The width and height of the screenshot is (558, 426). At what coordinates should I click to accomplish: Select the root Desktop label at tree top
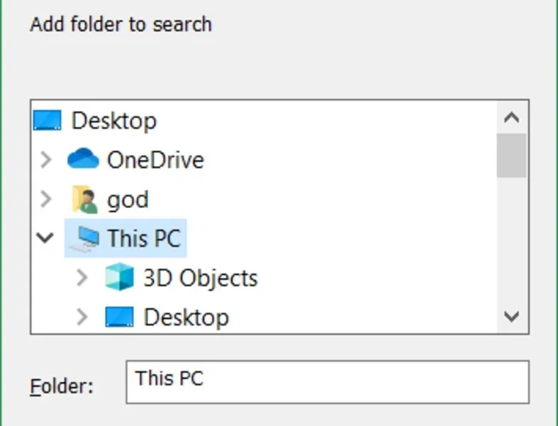pyautogui.click(x=113, y=120)
